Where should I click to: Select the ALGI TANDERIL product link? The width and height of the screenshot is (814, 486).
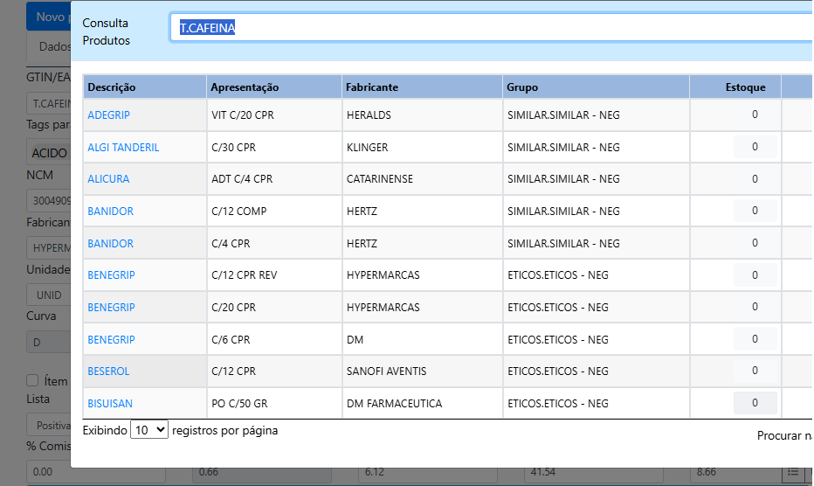click(x=123, y=147)
